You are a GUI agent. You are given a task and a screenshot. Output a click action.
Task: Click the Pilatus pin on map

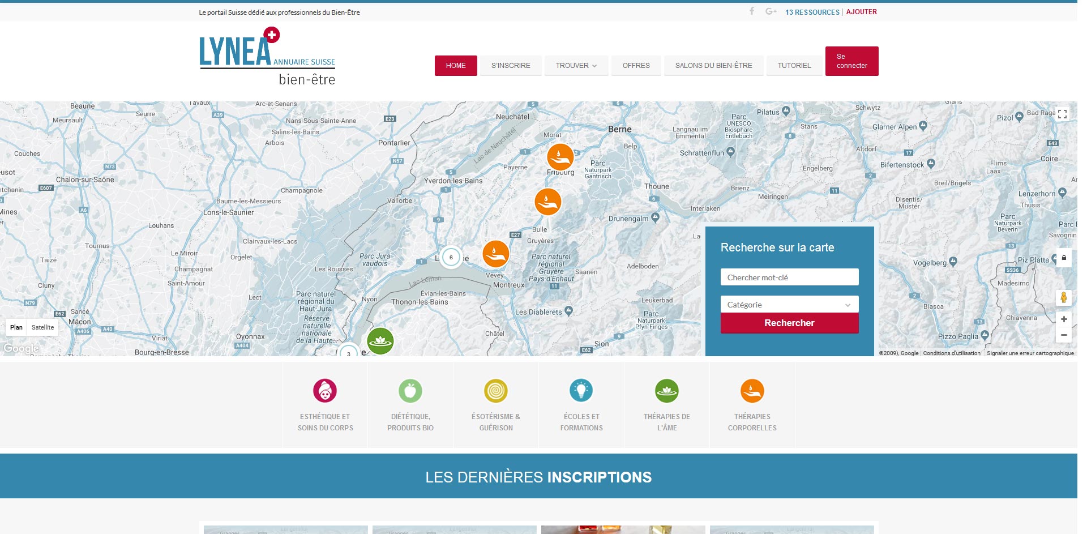[x=786, y=111]
